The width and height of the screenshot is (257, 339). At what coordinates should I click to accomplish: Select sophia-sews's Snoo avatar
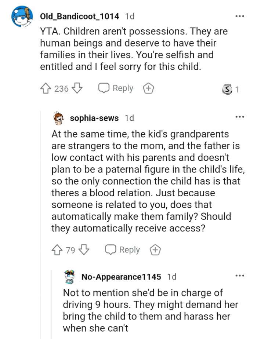point(58,118)
